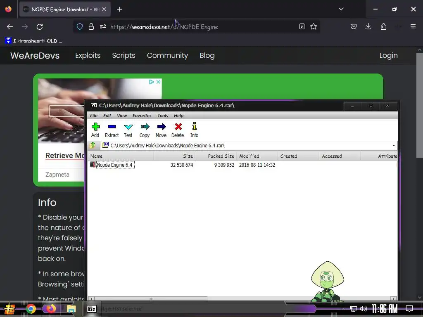Image resolution: width=423 pixels, height=317 pixels.
Task: Open Info for the selected item
Action: (194, 130)
